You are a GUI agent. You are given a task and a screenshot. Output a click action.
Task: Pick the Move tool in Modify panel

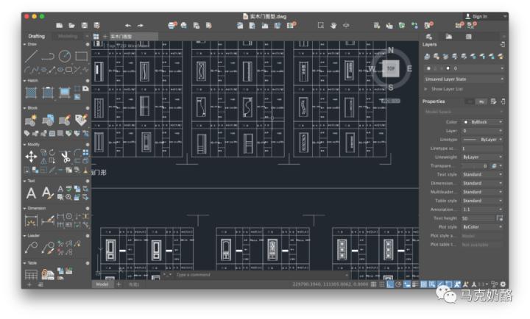31,157
